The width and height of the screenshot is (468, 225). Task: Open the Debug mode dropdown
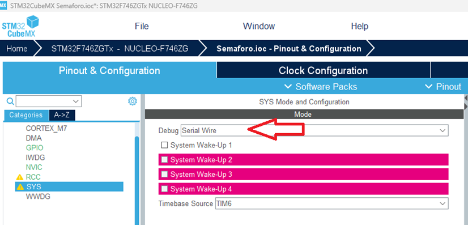[314, 130]
